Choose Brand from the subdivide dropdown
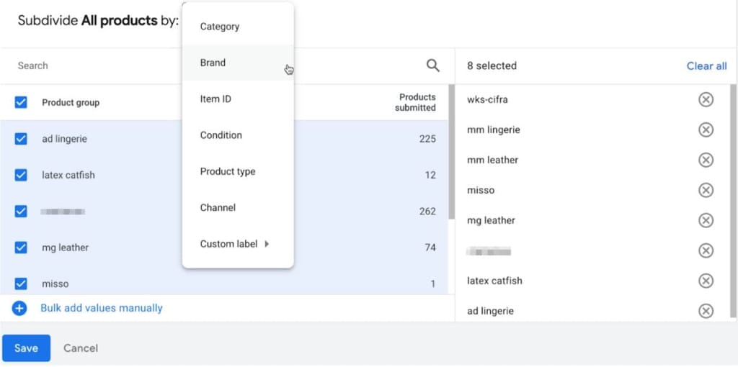The width and height of the screenshot is (738, 367). point(213,63)
